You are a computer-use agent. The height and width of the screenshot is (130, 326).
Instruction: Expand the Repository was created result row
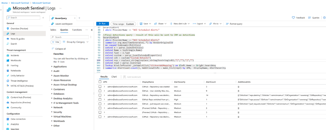[104, 86]
